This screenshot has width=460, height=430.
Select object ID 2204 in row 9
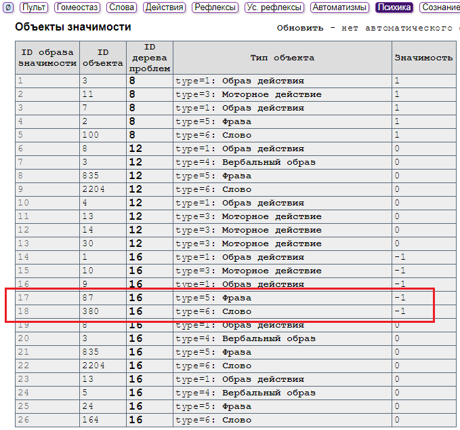tap(94, 189)
